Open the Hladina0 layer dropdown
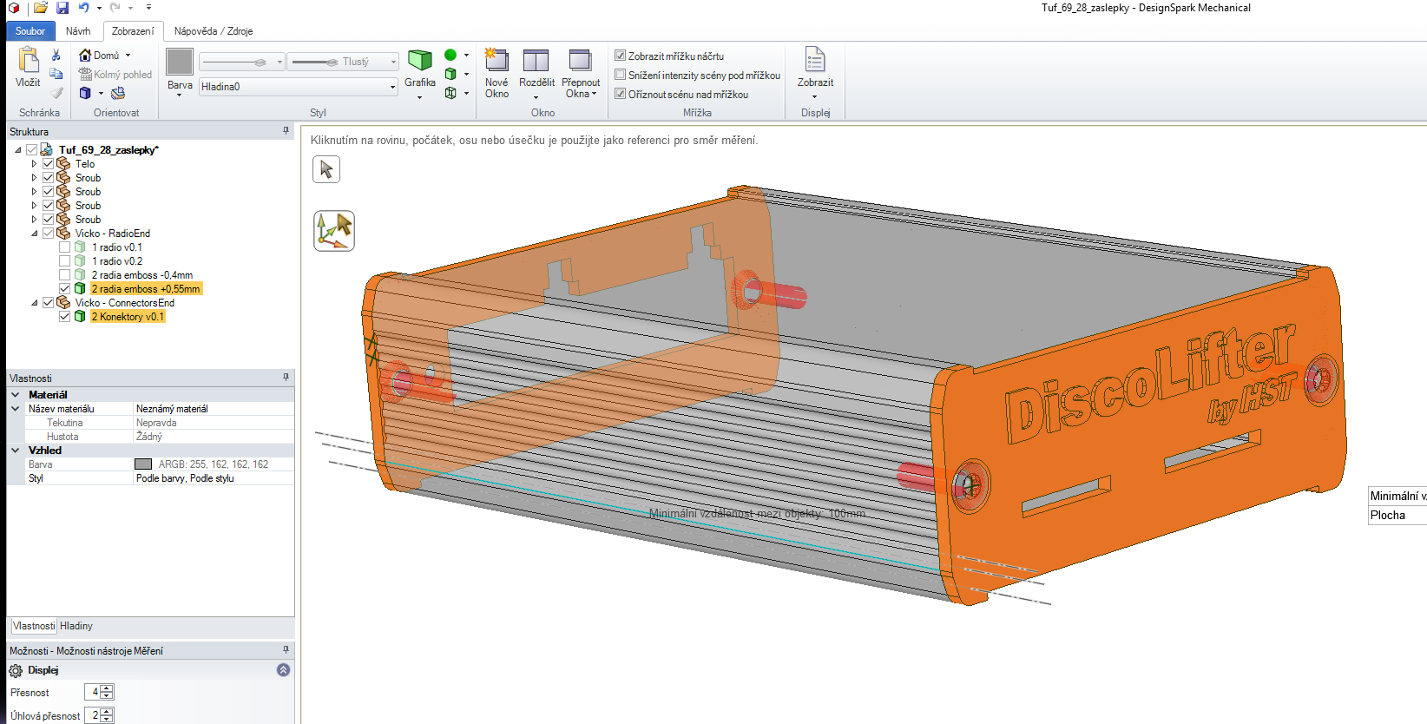 coord(392,87)
